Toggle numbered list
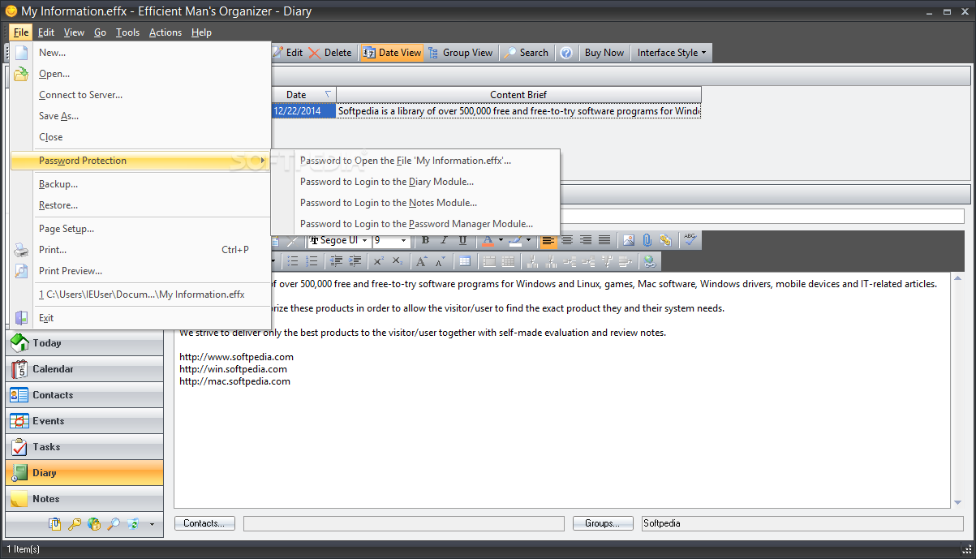Image resolution: width=976 pixels, height=559 pixels. click(x=312, y=261)
